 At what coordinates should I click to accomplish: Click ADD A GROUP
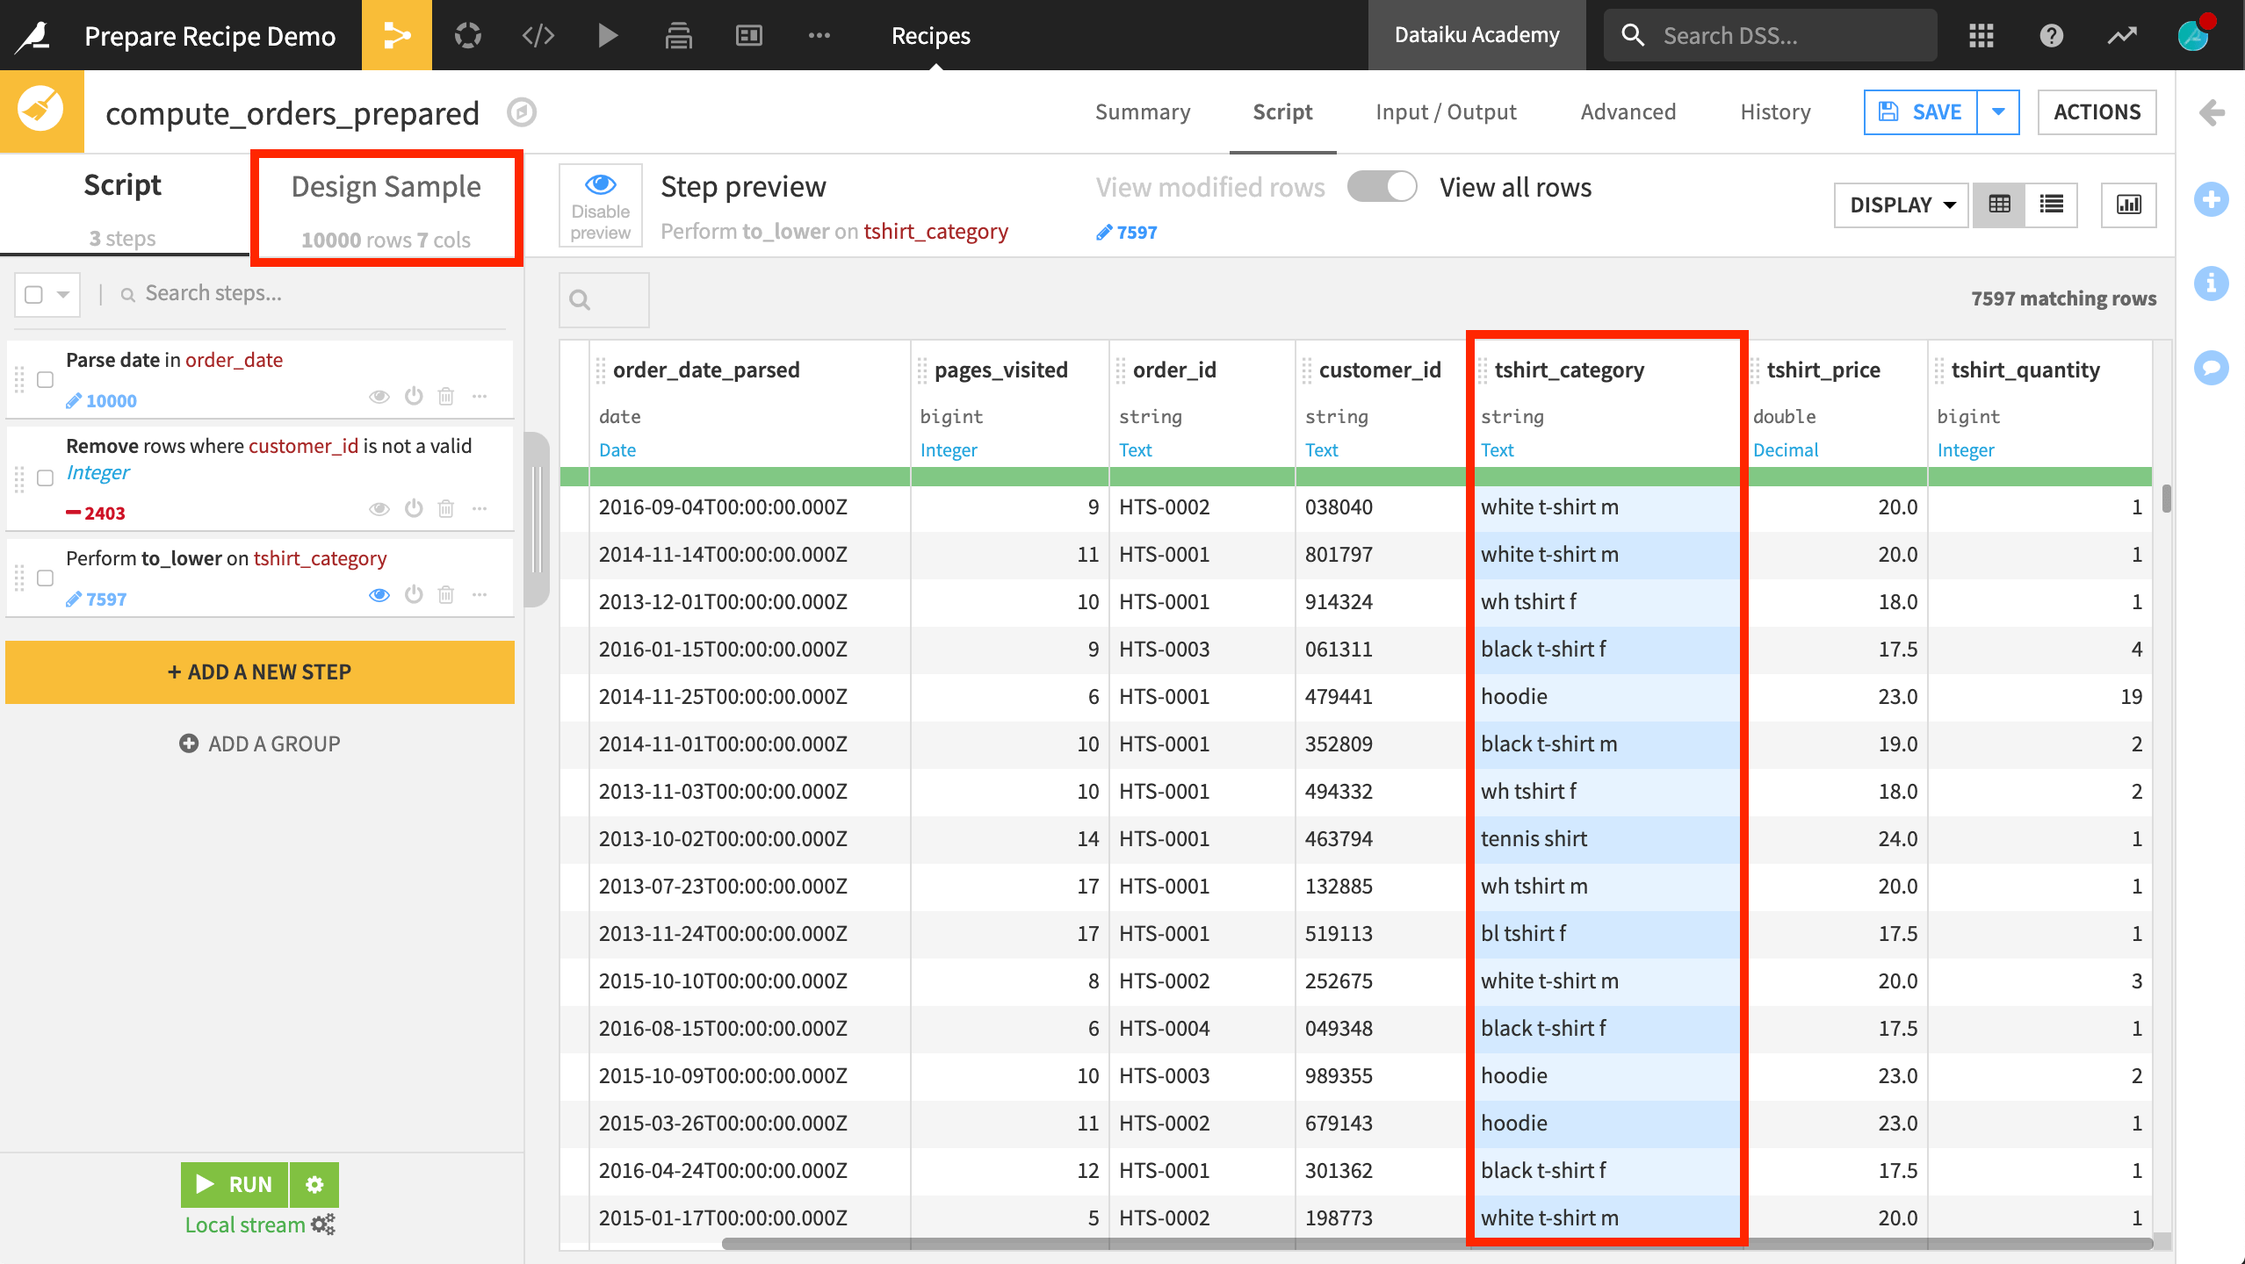click(260, 743)
